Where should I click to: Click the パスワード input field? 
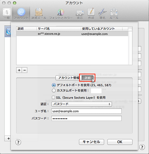point(86,118)
